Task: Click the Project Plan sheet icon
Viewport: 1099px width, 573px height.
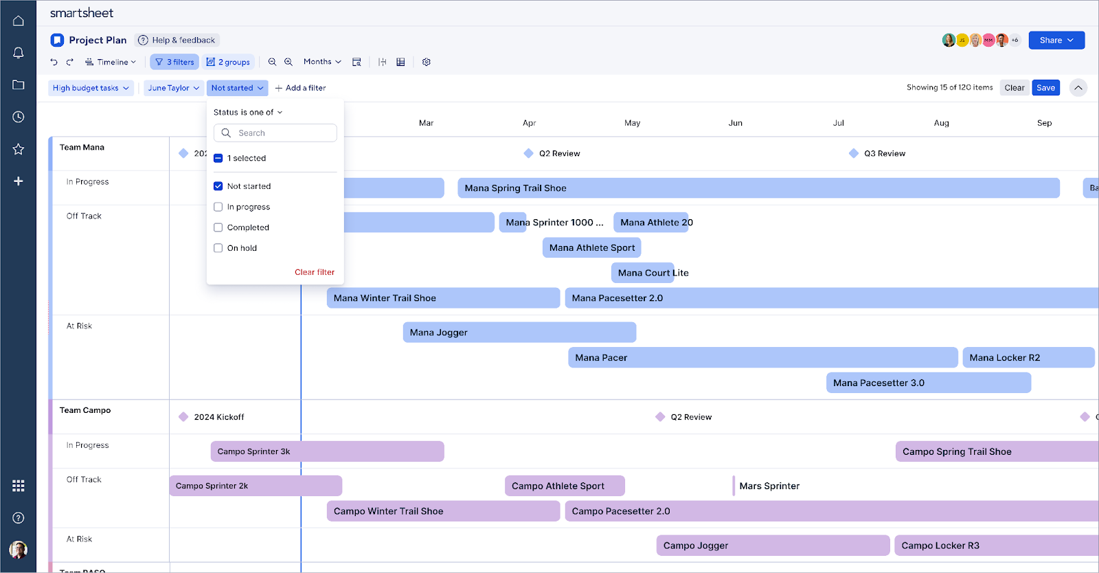Action: tap(57, 40)
